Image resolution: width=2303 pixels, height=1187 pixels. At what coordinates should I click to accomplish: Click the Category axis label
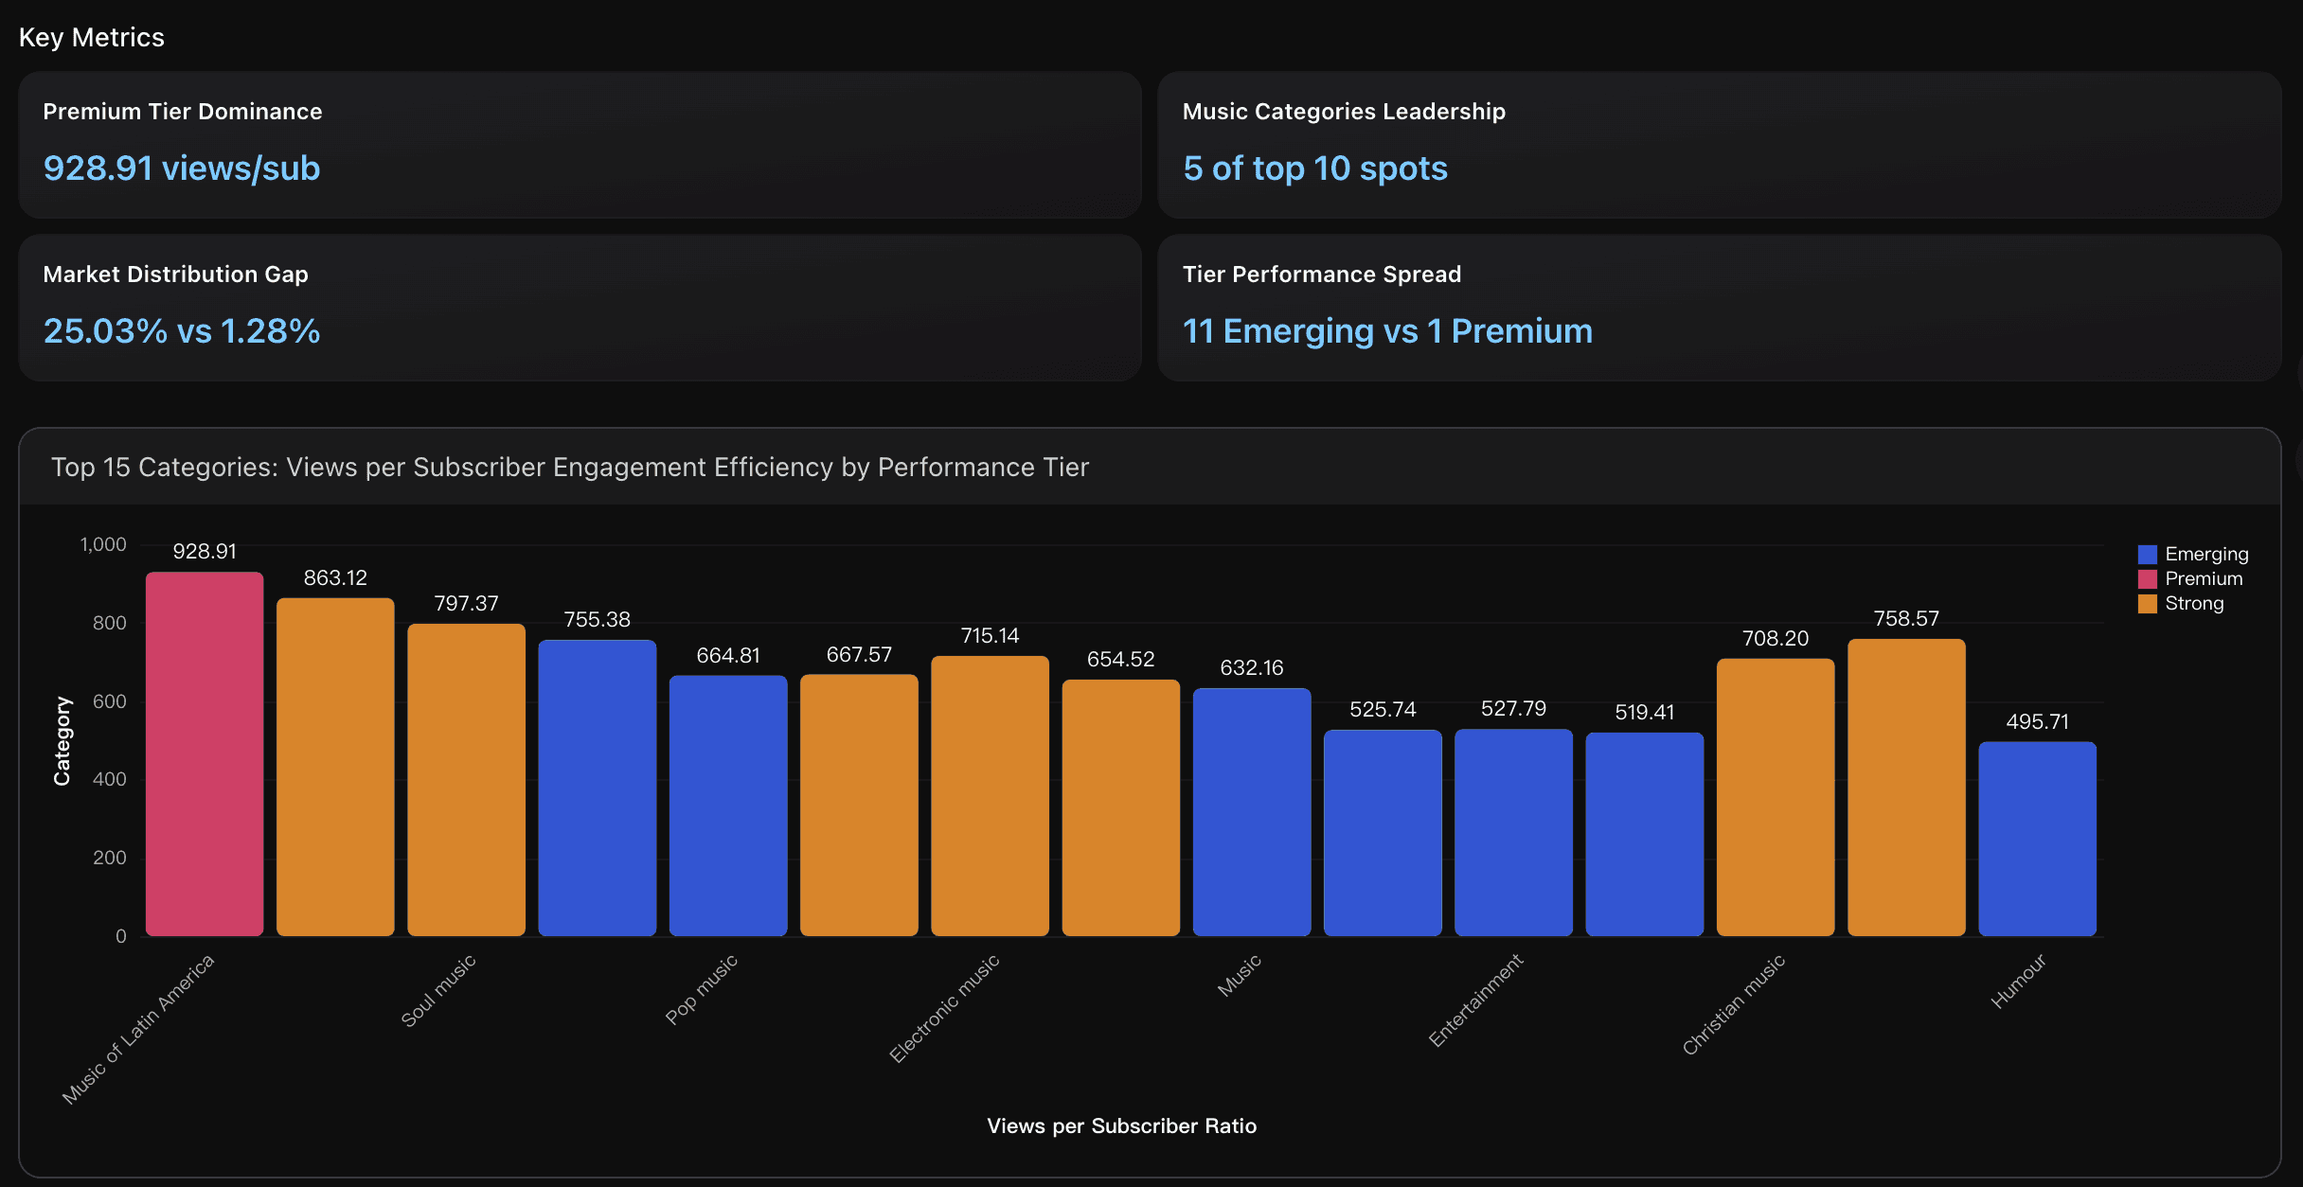(63, 738)
